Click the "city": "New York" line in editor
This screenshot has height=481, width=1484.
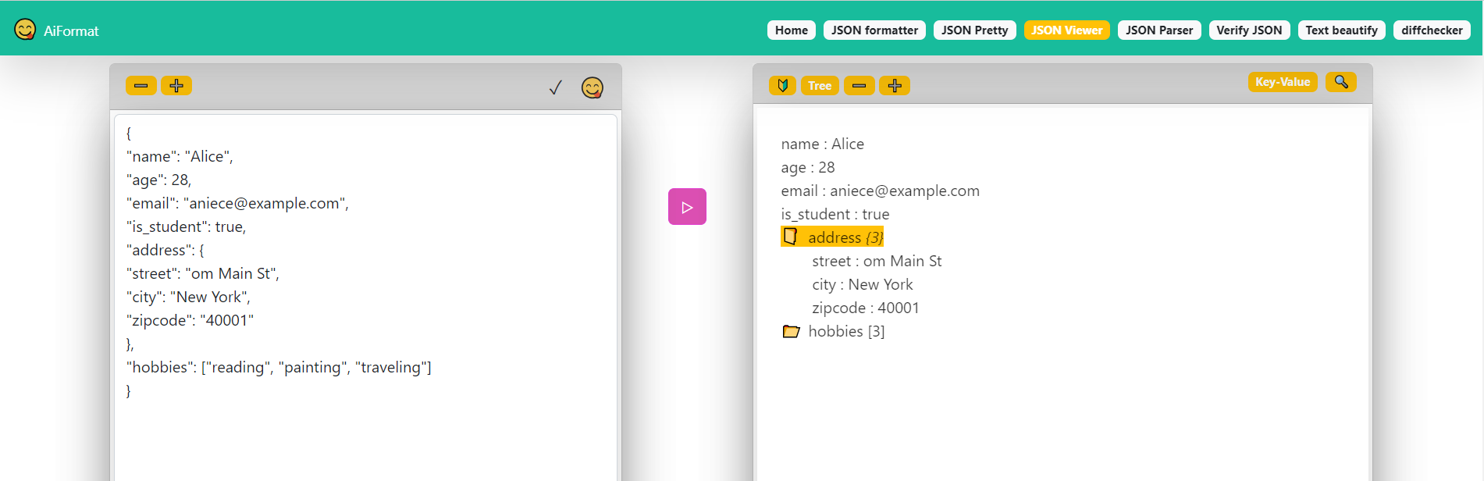click(x=188, y=297)
